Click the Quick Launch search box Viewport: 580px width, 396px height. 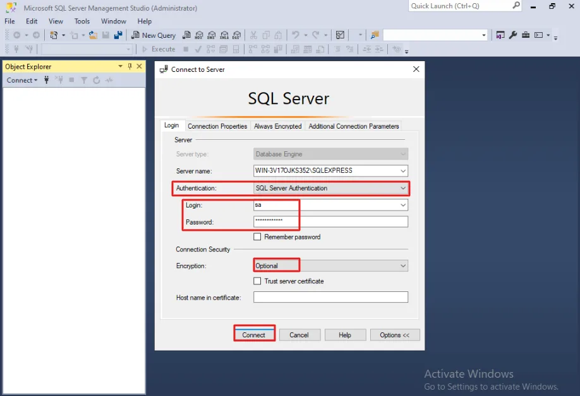pyautogui.click(x=465, y=6)
